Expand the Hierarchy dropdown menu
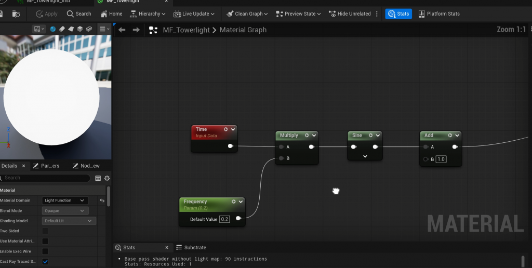 (148, 14)
